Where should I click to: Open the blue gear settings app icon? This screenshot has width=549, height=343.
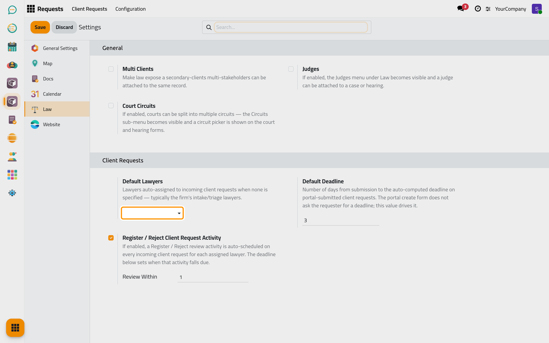12,193
